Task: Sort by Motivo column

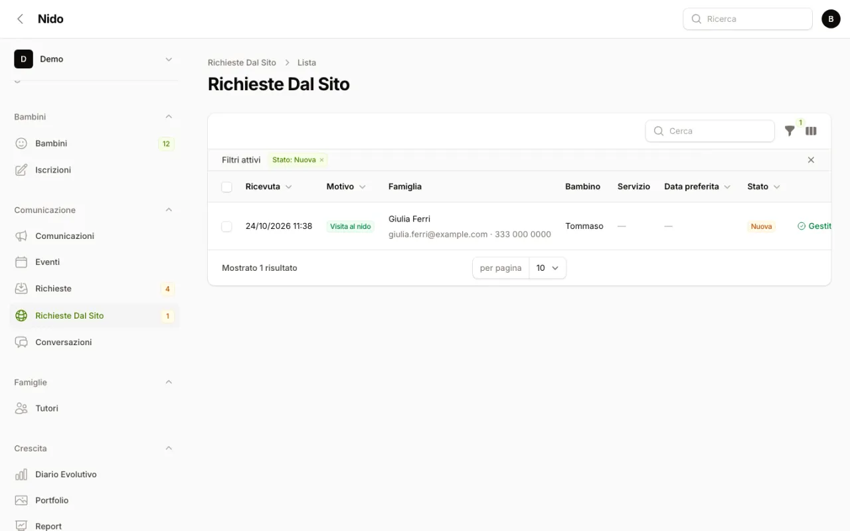Action: point(346,187)
